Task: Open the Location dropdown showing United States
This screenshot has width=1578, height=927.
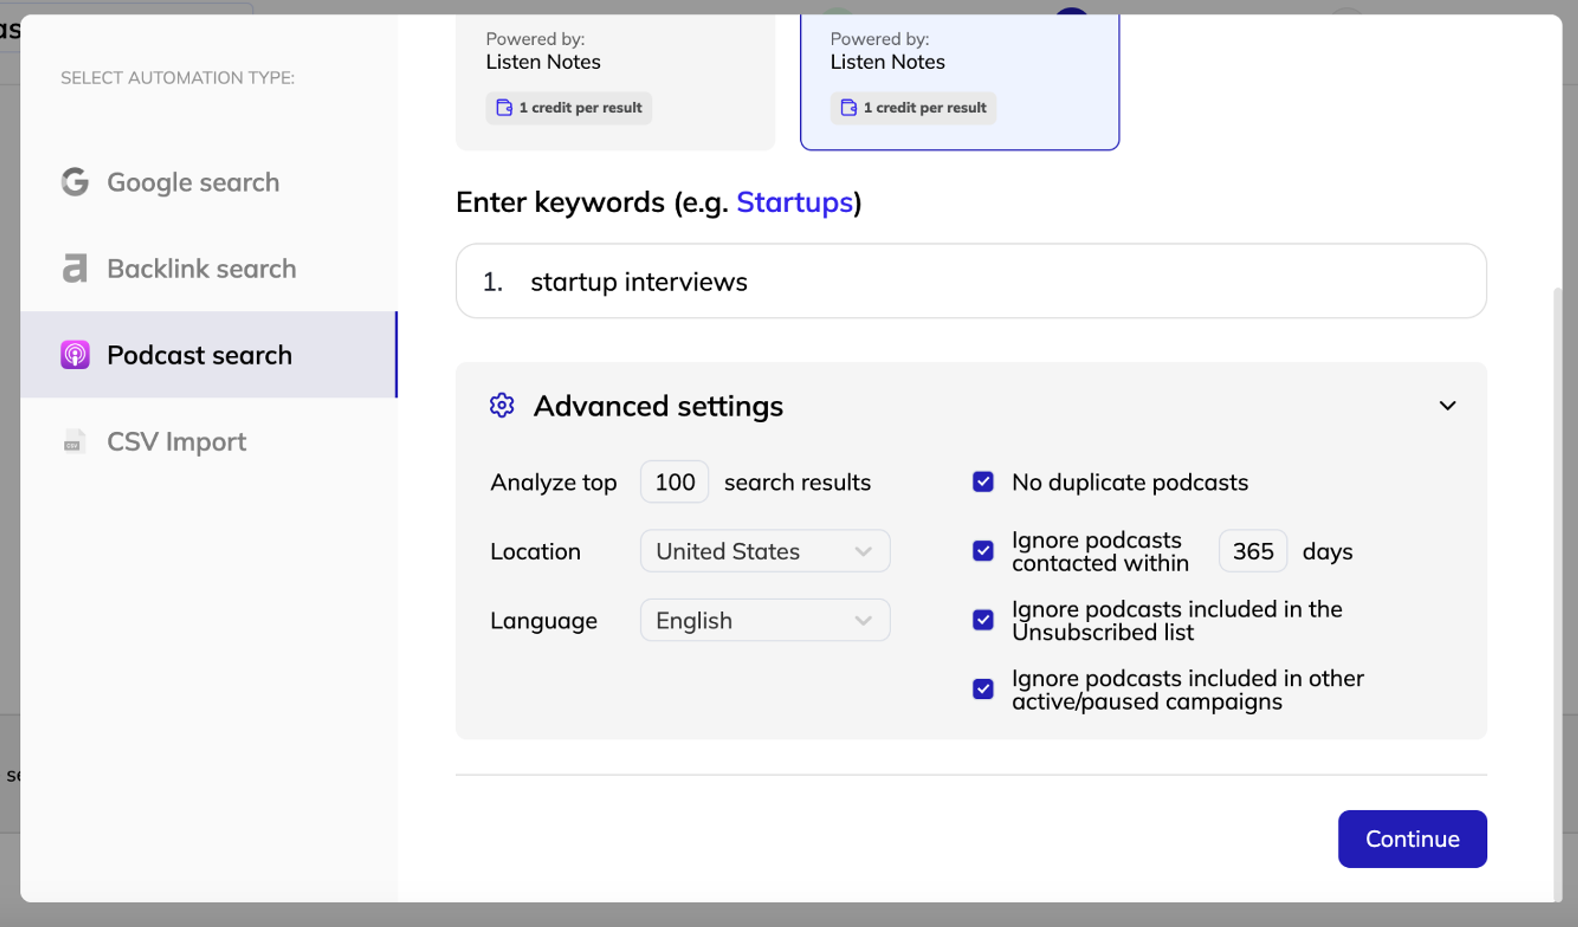Action: 765,551
